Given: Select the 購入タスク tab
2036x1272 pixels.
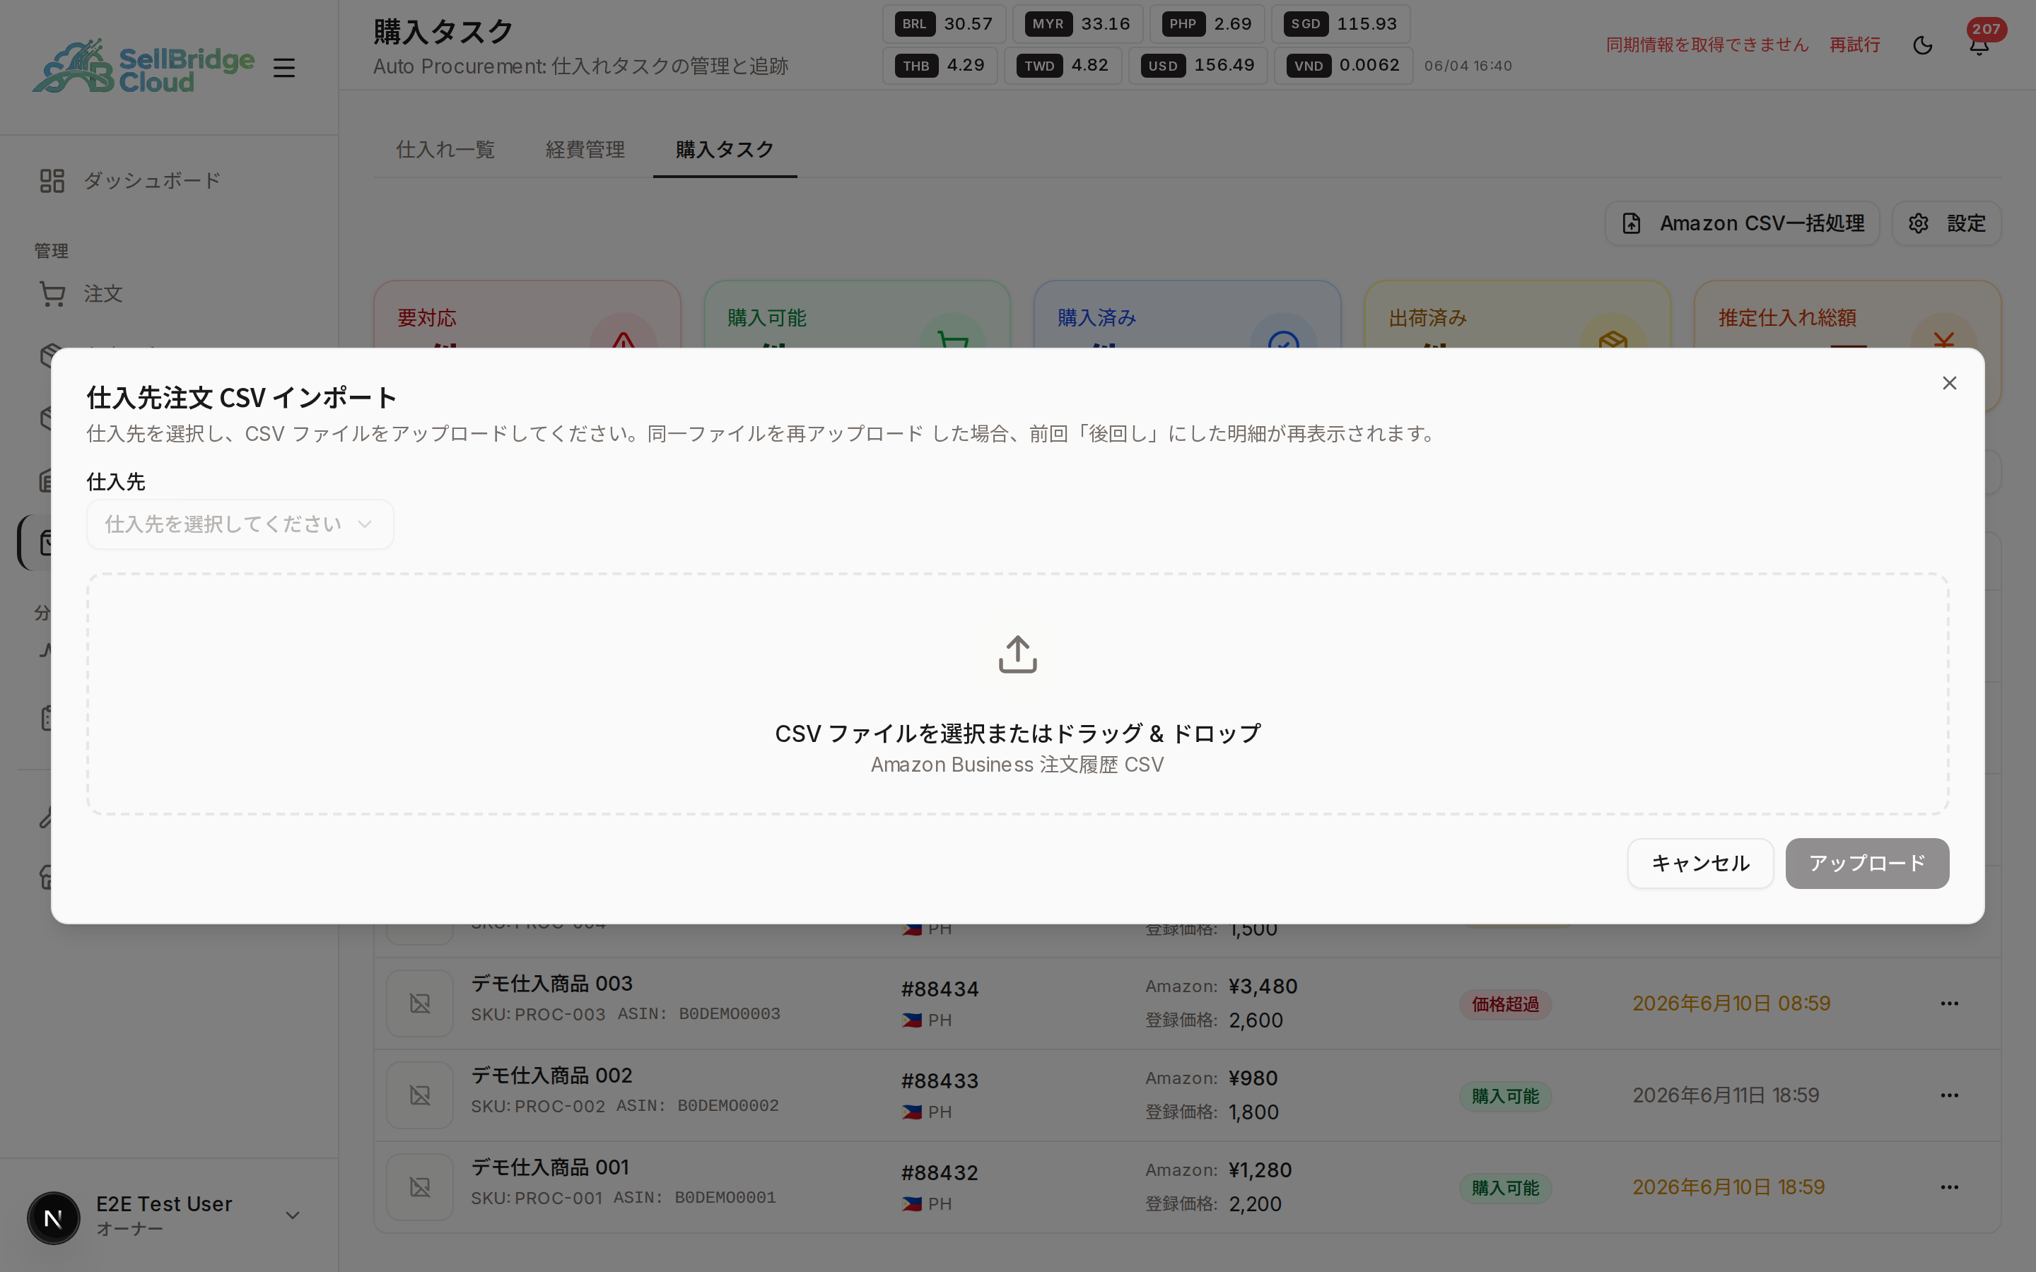Looking at the screenshot, I should (x=725, y=150).
